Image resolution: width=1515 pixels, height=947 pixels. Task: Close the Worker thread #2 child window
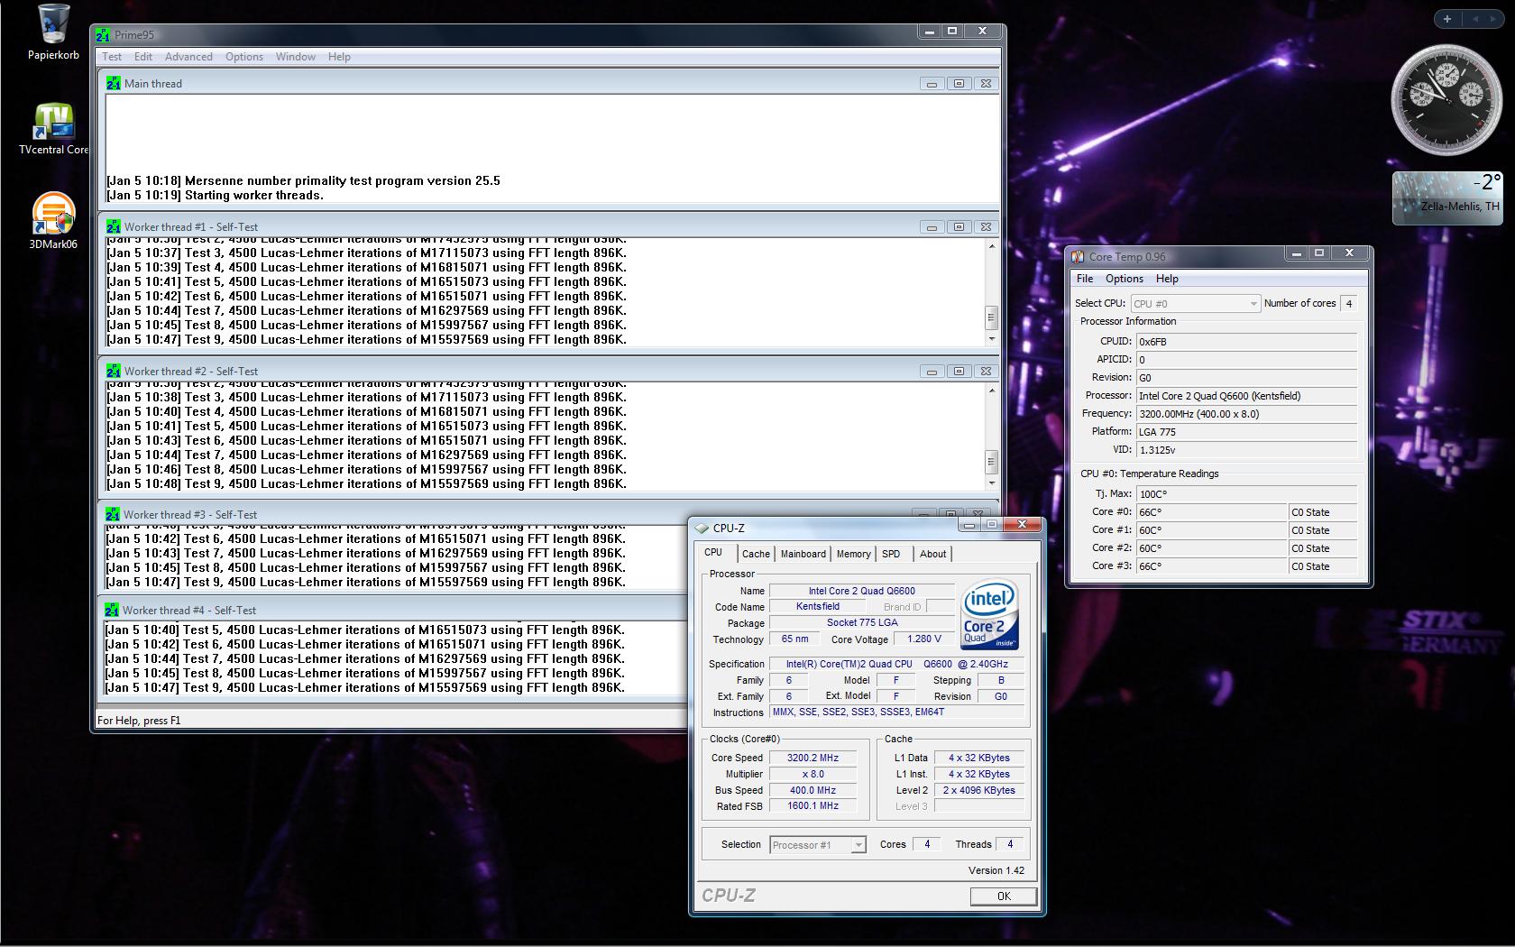click(986, 372)
